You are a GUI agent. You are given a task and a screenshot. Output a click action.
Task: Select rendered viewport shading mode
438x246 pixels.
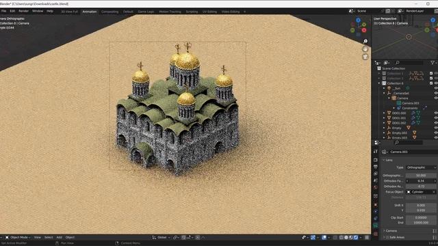click(x=356, y=237)
